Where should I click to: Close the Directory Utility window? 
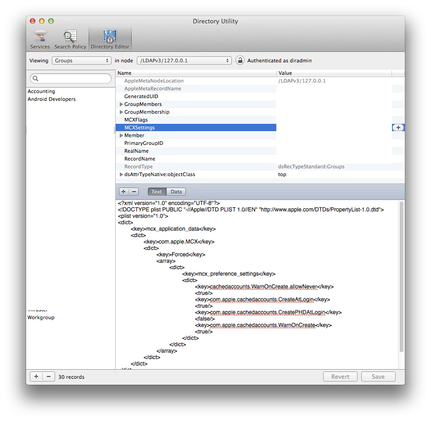pos(33,21)
